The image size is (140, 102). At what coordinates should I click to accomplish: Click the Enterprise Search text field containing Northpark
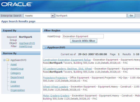[x=91, y=16]
